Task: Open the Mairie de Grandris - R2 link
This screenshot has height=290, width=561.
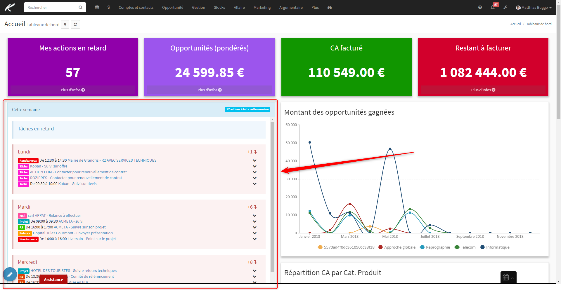Action: (x=112, y=160)
